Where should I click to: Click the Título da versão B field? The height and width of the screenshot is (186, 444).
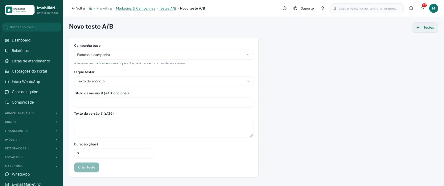pyautogui.click(x=164, y=102)
